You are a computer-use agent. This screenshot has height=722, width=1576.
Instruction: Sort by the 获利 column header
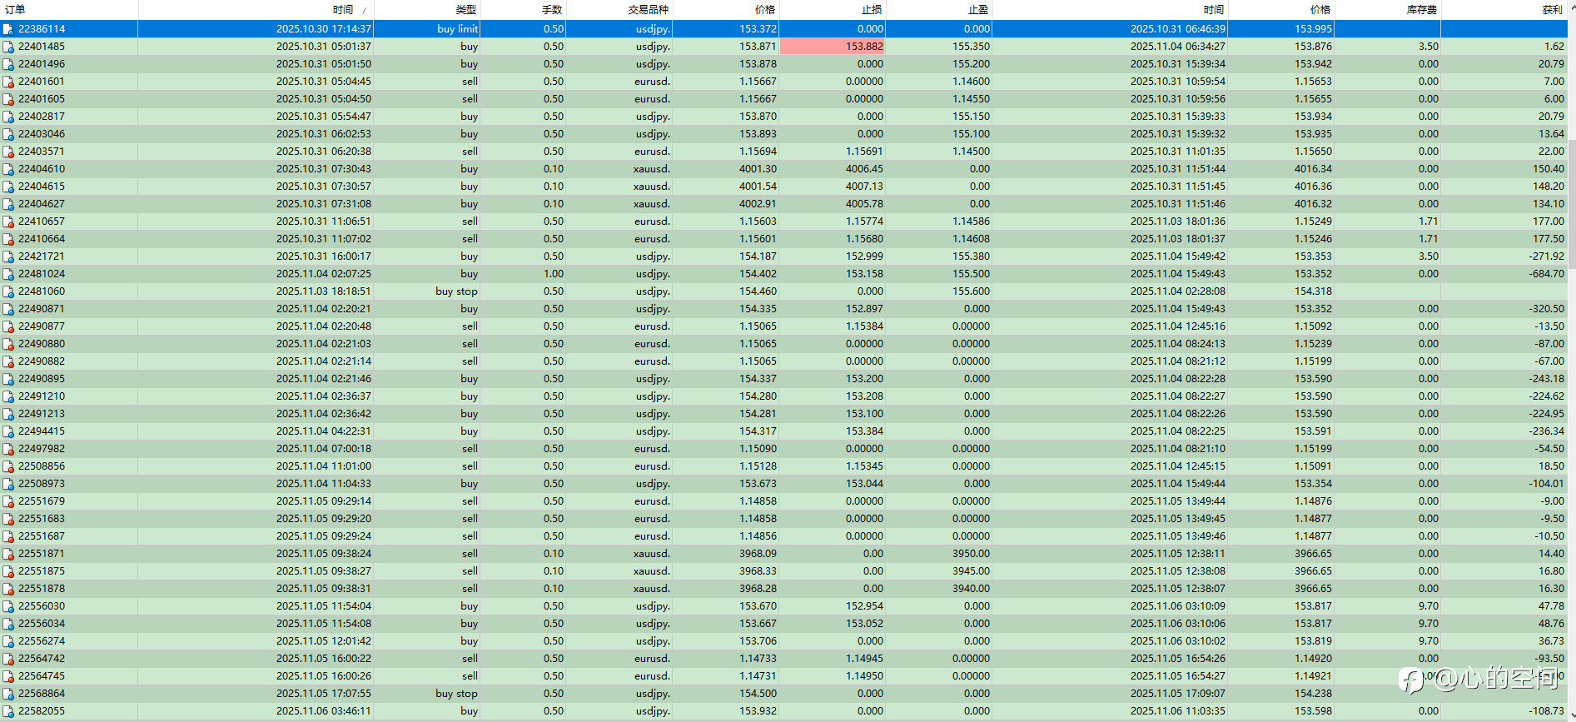(x=1504, y=10)
